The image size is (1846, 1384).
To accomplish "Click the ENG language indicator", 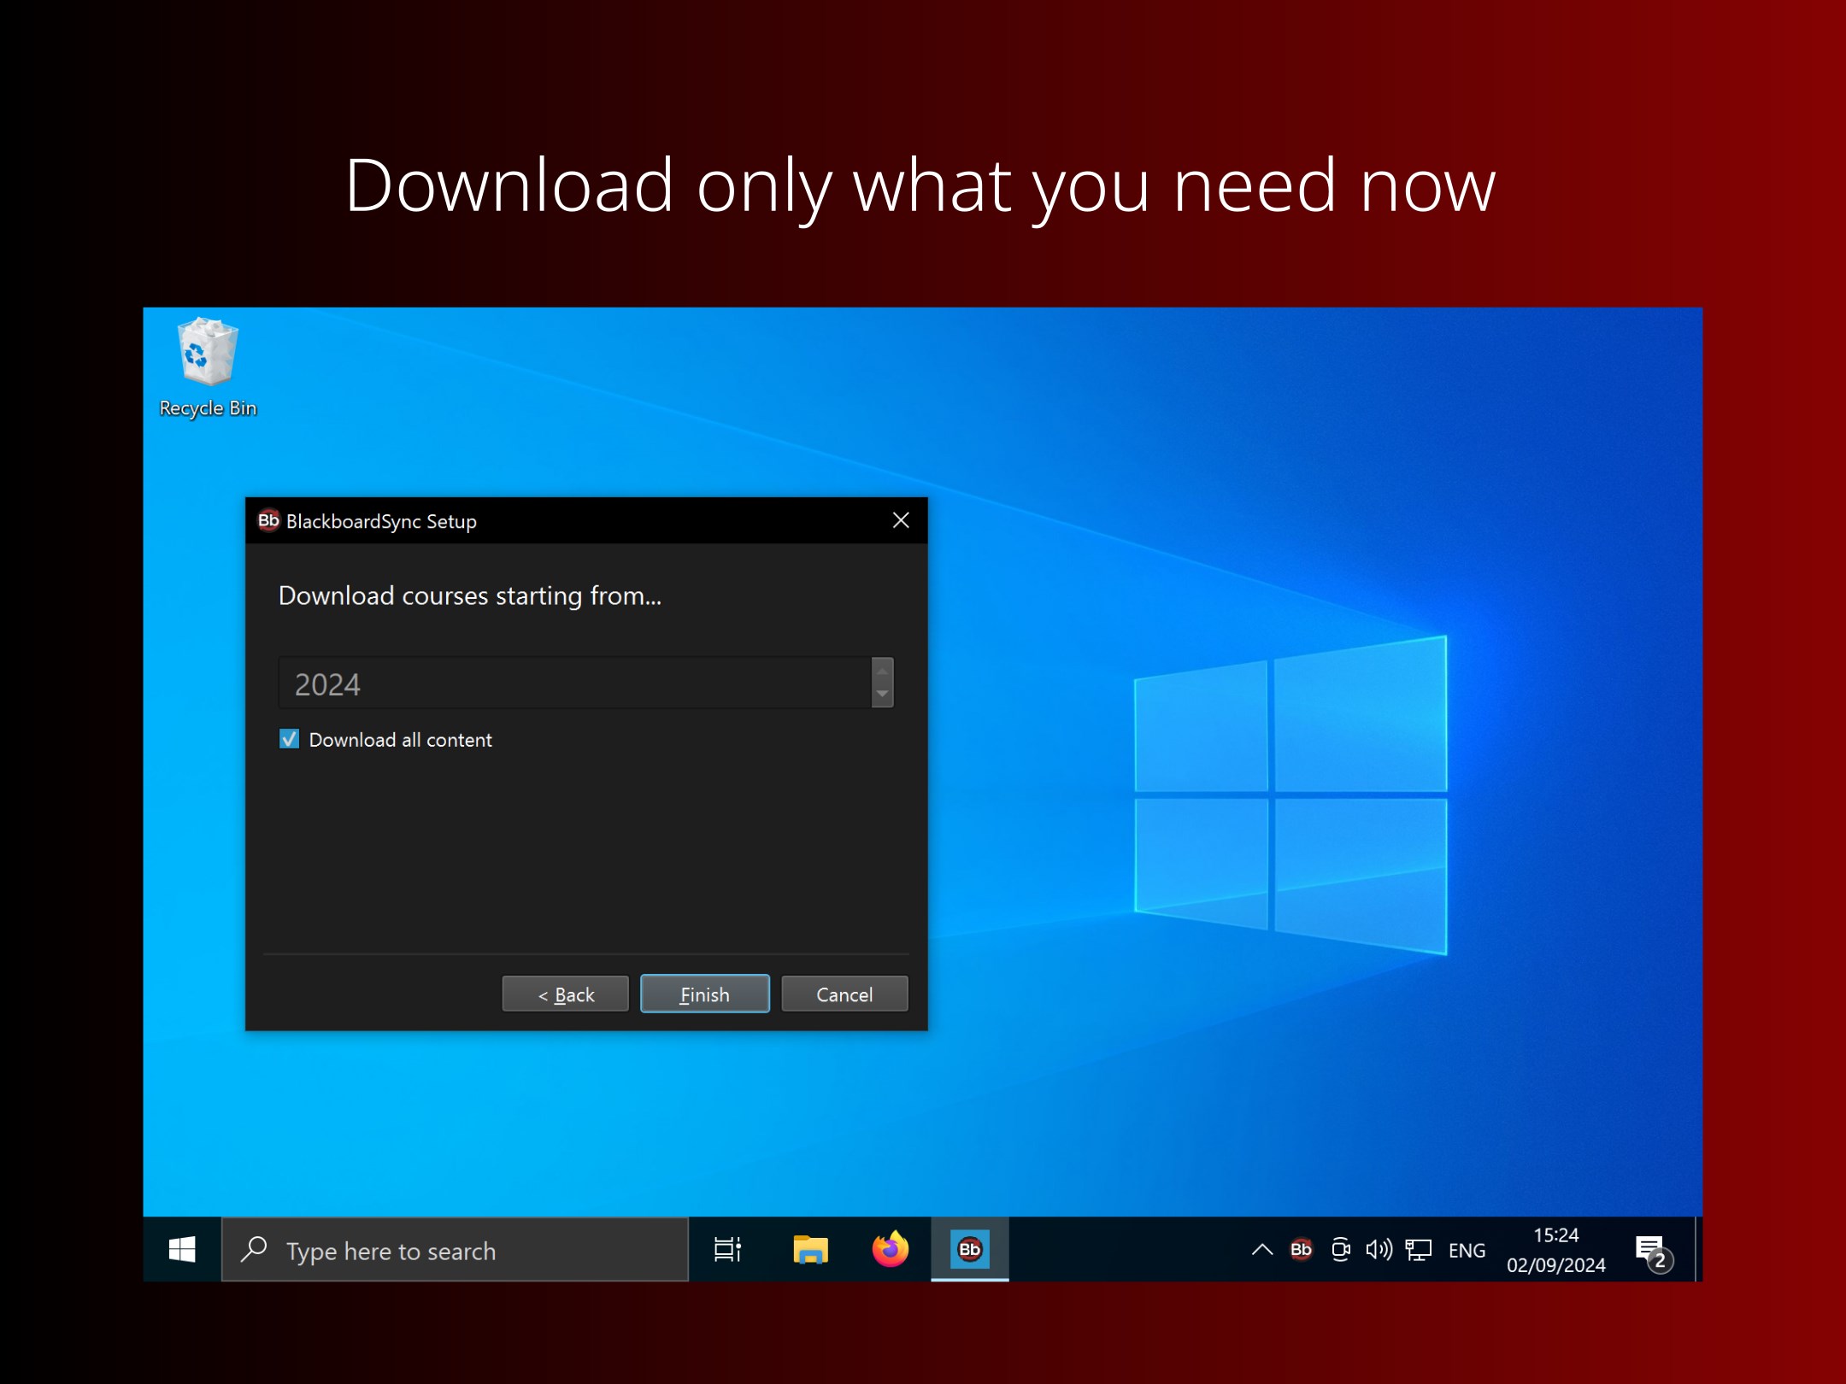I will tap(1466, 1250).
